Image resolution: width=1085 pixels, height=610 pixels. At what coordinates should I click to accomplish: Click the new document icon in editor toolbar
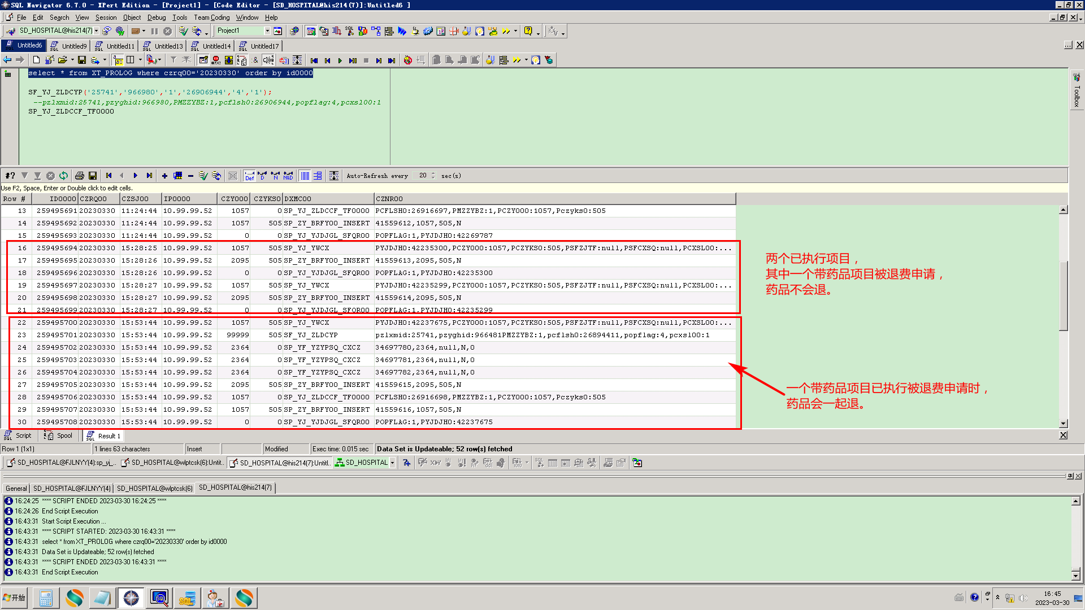36,60
